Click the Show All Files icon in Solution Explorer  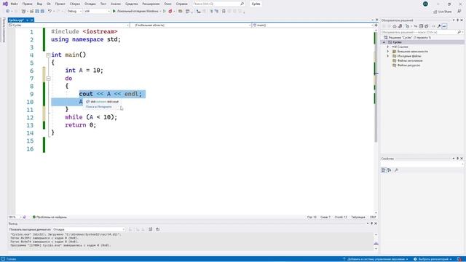click(x=427, y=26)
